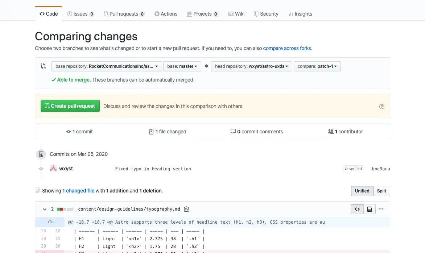425x253 pixels.
Task: Open the base: master branch dropdown
Action: click(182, 66)
